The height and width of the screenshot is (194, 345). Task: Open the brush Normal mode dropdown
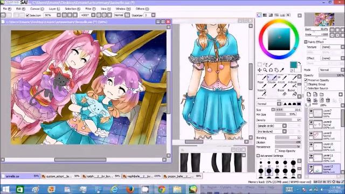tap(269, 104)
